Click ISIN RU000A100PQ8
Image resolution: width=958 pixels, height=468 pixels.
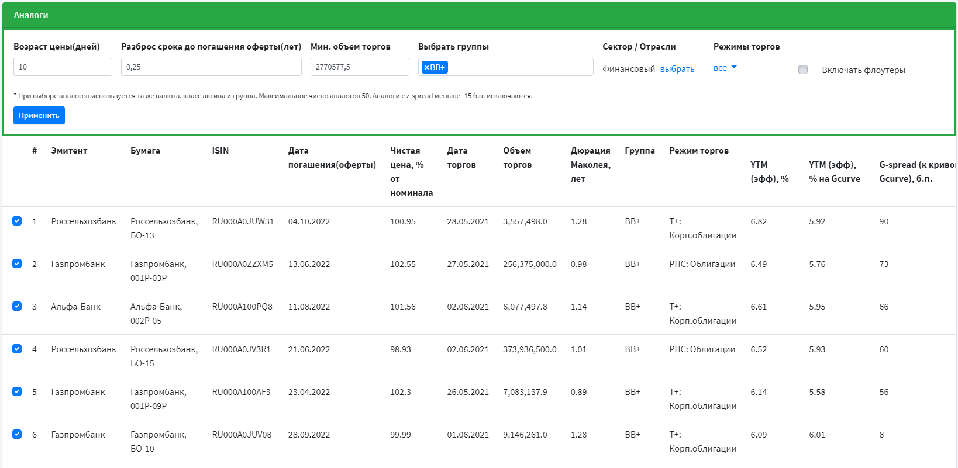[x=242, y=307]
